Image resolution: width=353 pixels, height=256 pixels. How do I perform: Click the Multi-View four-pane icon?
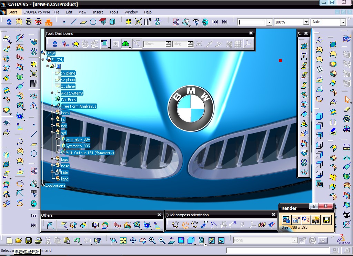point(181,240)
